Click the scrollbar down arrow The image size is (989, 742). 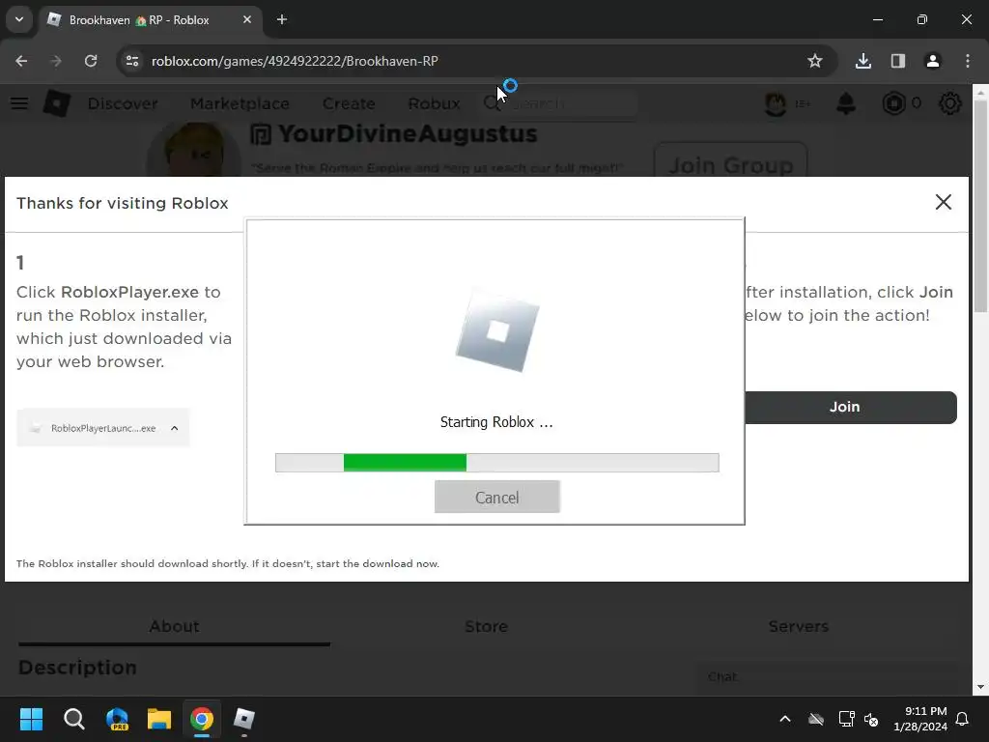(980, 687)
